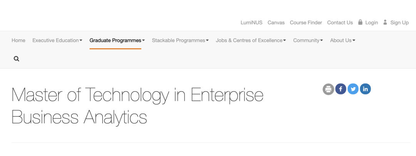The height and width of the screenshot is (156, 416).
Task: Click the person icon beside Sign Up
Action: [x=385, y=22]
